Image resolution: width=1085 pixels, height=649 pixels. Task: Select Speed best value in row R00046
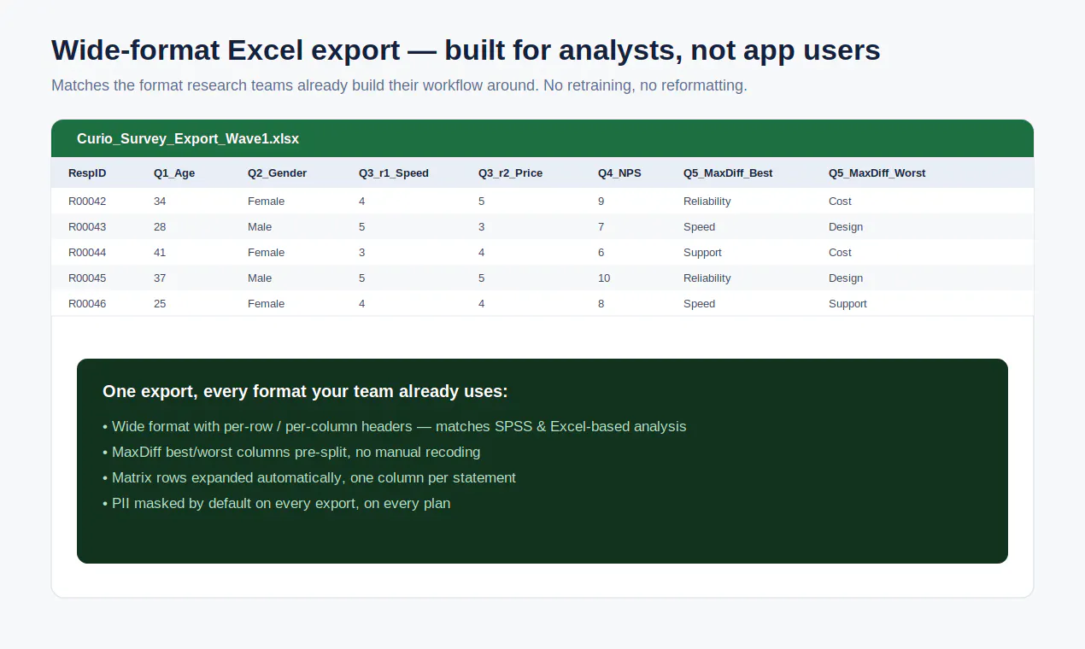(x=700, y=303)
